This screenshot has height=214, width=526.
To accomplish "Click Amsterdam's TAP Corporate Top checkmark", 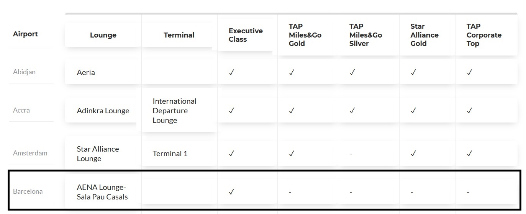I will point(469,154).
